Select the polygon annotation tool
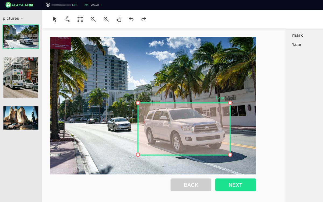 pyautogui.click(x=67, y=19)
